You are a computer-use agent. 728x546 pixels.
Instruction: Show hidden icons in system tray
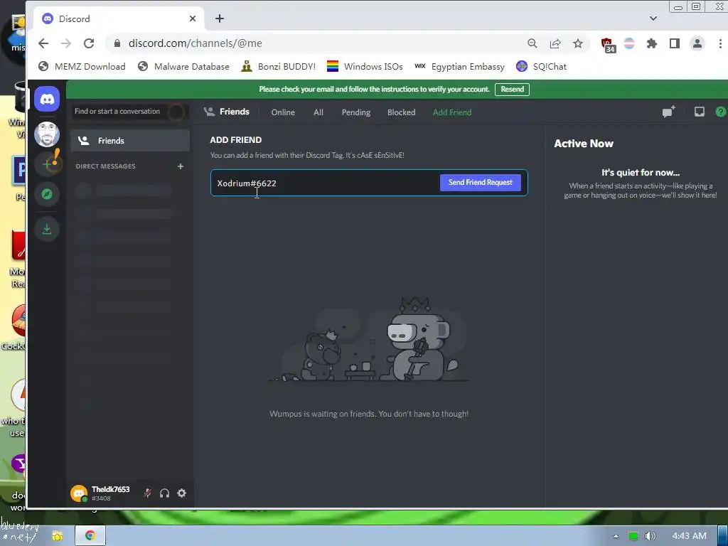(x=616, y=536)
